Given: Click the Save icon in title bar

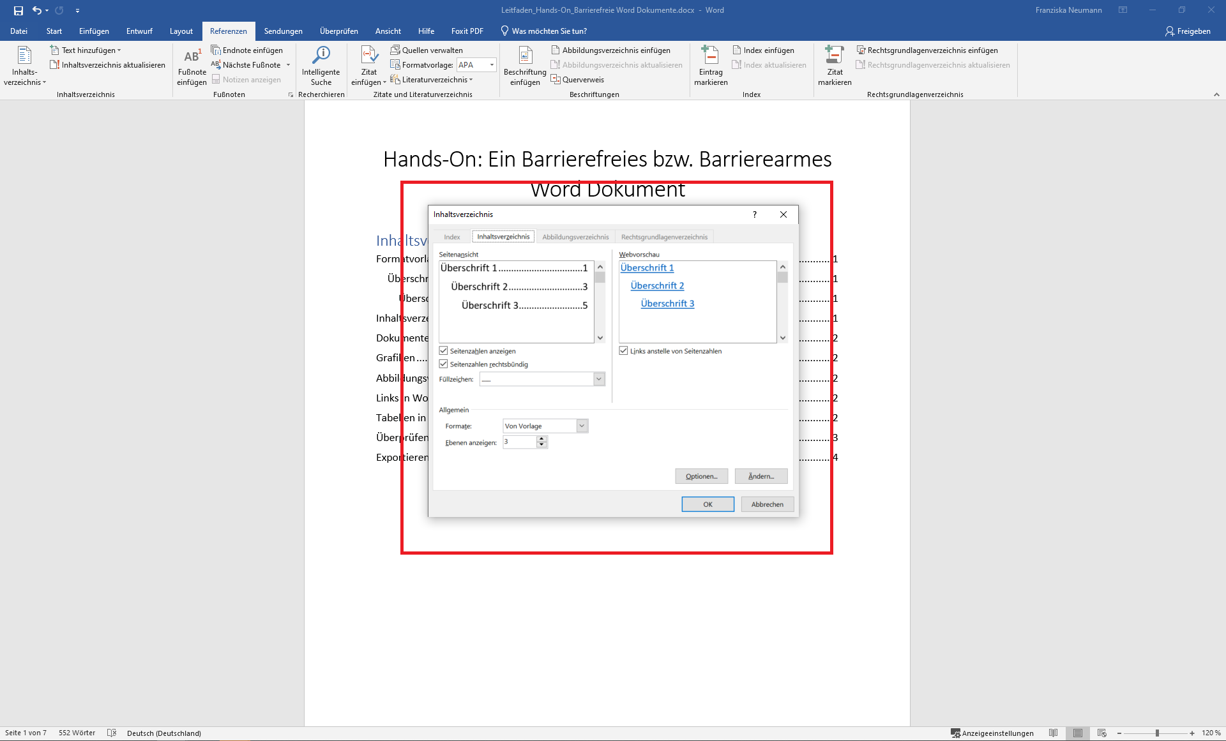Looking at the screenshot, I should (x=19, y=10).
